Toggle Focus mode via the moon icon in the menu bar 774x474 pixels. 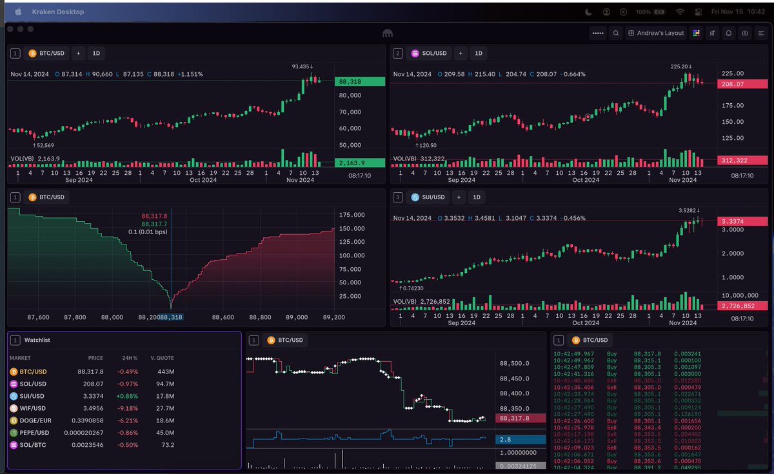(588, 12)
